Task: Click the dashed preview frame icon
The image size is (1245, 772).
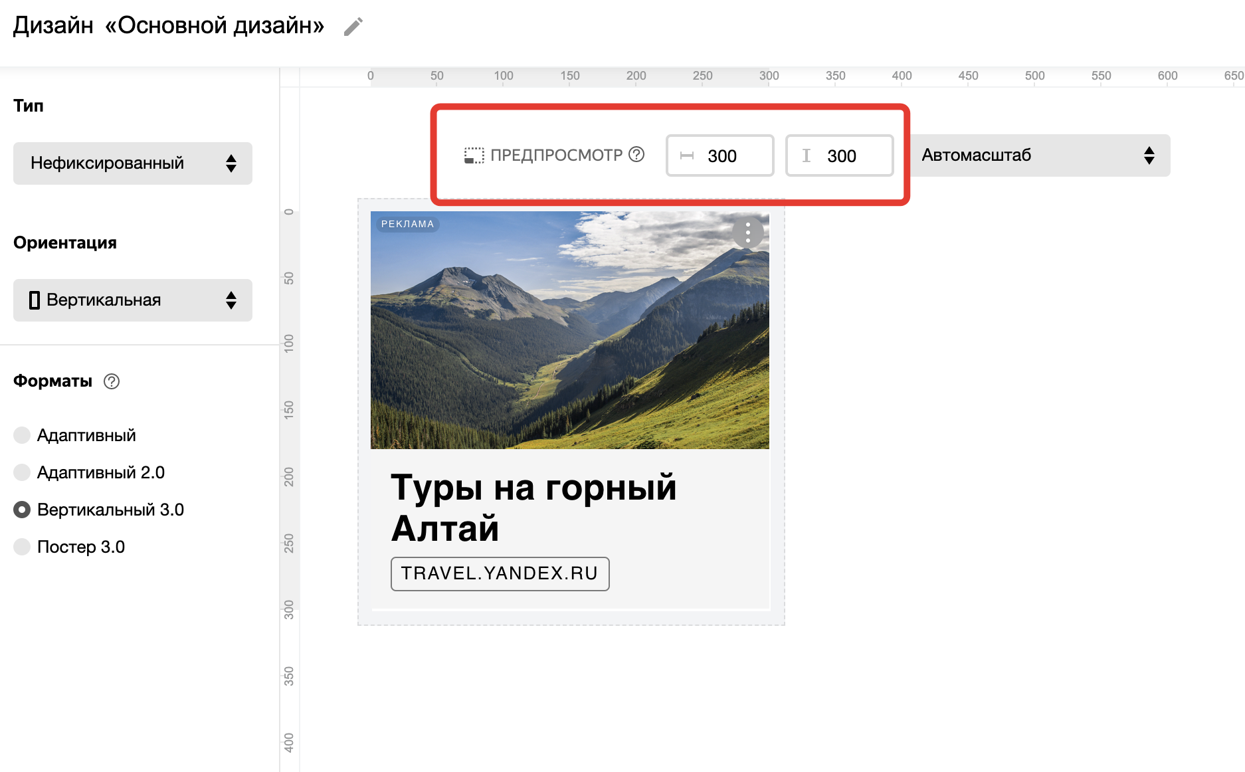Action: pyautogui.click(x=474, y=155)
